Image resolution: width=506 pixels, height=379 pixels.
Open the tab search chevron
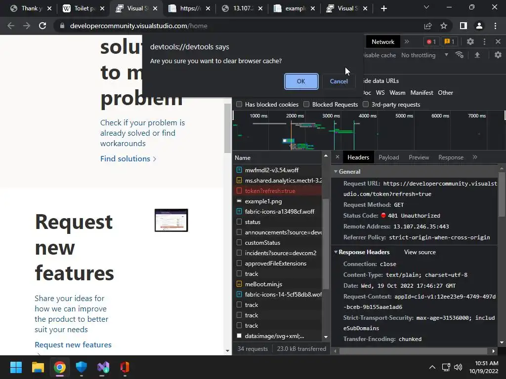click(426, 7)
